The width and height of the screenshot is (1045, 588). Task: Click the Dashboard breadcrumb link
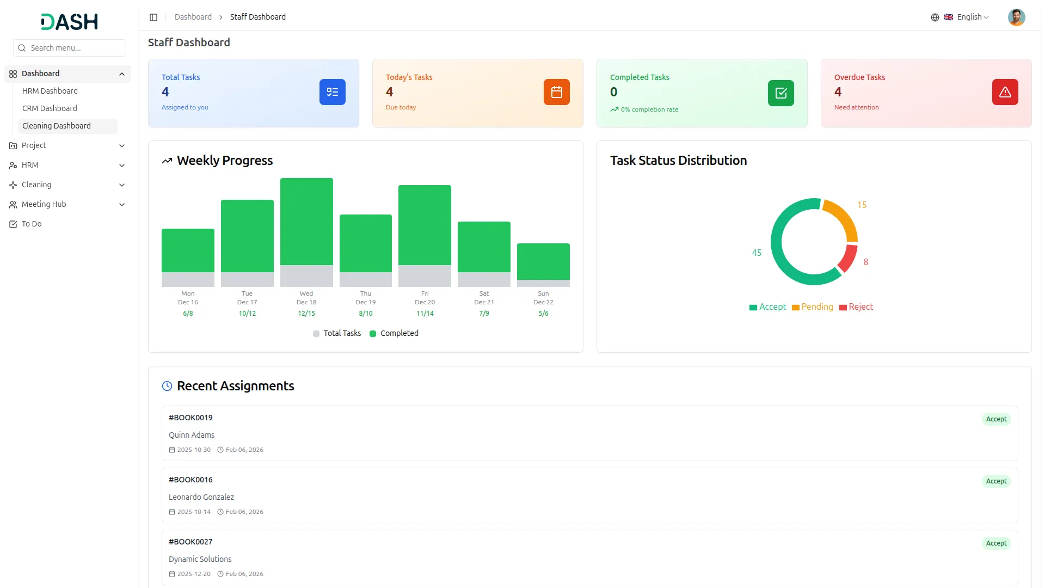[193, 17]
